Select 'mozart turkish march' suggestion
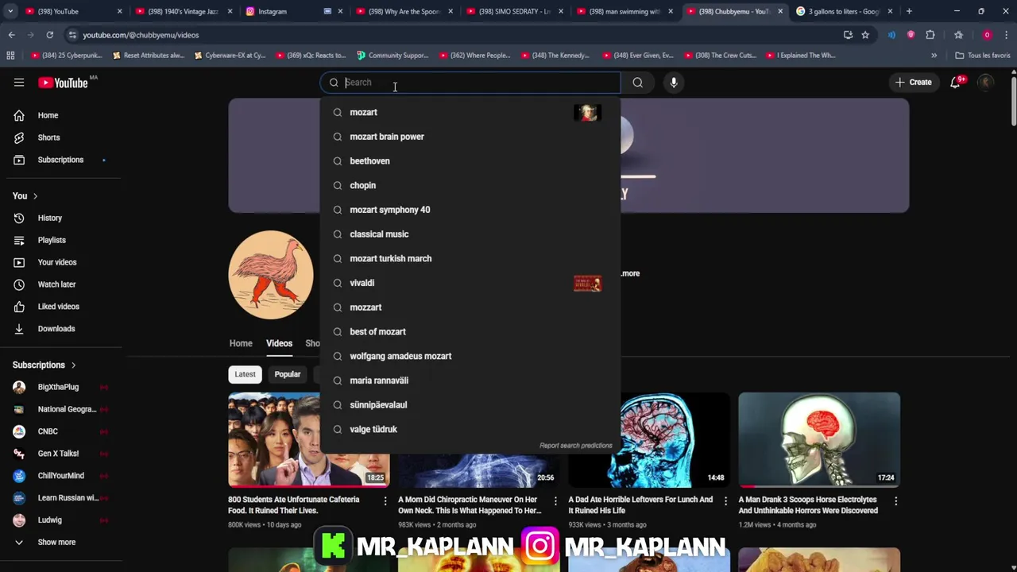The image size is (1017, 572). [470, 258]
